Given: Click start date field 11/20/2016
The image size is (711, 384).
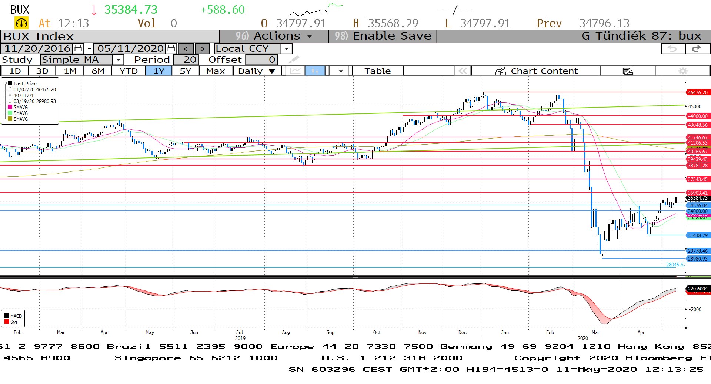Looking at the screenshot, I should [37, 48].
